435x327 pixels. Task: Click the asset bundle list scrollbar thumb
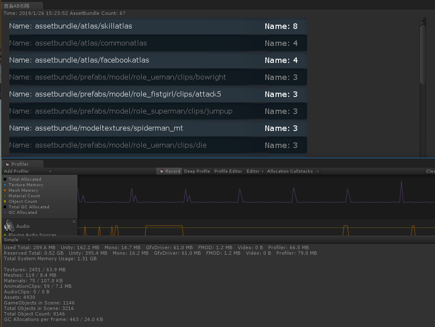[423, 53]
